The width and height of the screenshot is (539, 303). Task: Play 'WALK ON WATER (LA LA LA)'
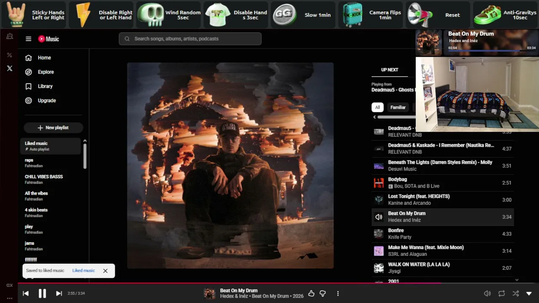443,268
